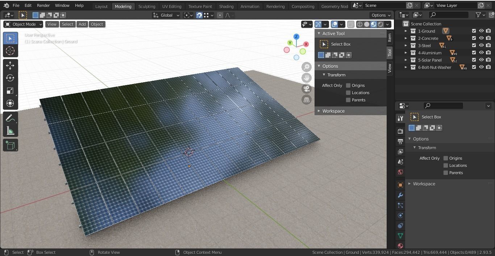This screenshot has height=256, width=495.
Task: Toggle camera view with camera gizmo
Action: pyautogui.click(x=307, y=89)
